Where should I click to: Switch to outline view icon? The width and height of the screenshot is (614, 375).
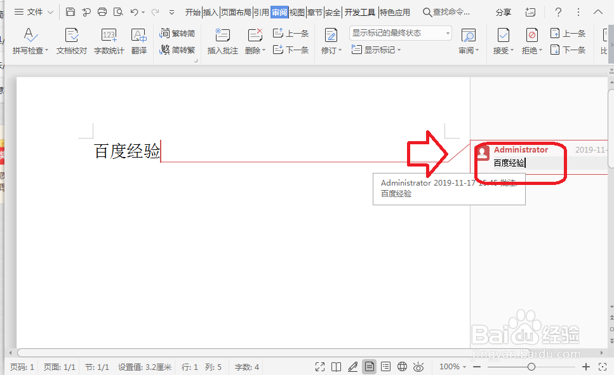[x=385, y=367]
